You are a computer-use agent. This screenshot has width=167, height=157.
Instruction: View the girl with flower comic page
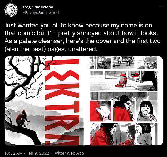click(124, 123)
